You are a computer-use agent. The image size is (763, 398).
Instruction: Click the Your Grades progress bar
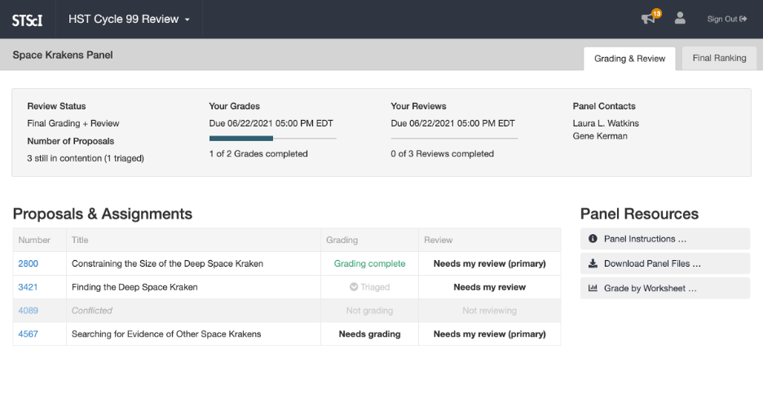pyautogui.click(x=272, y=139)
